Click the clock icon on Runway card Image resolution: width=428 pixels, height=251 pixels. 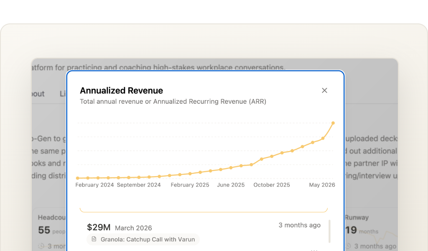[x=348, y=246]
